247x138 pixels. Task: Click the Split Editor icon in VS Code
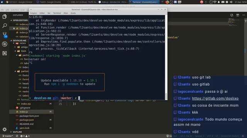238,15
